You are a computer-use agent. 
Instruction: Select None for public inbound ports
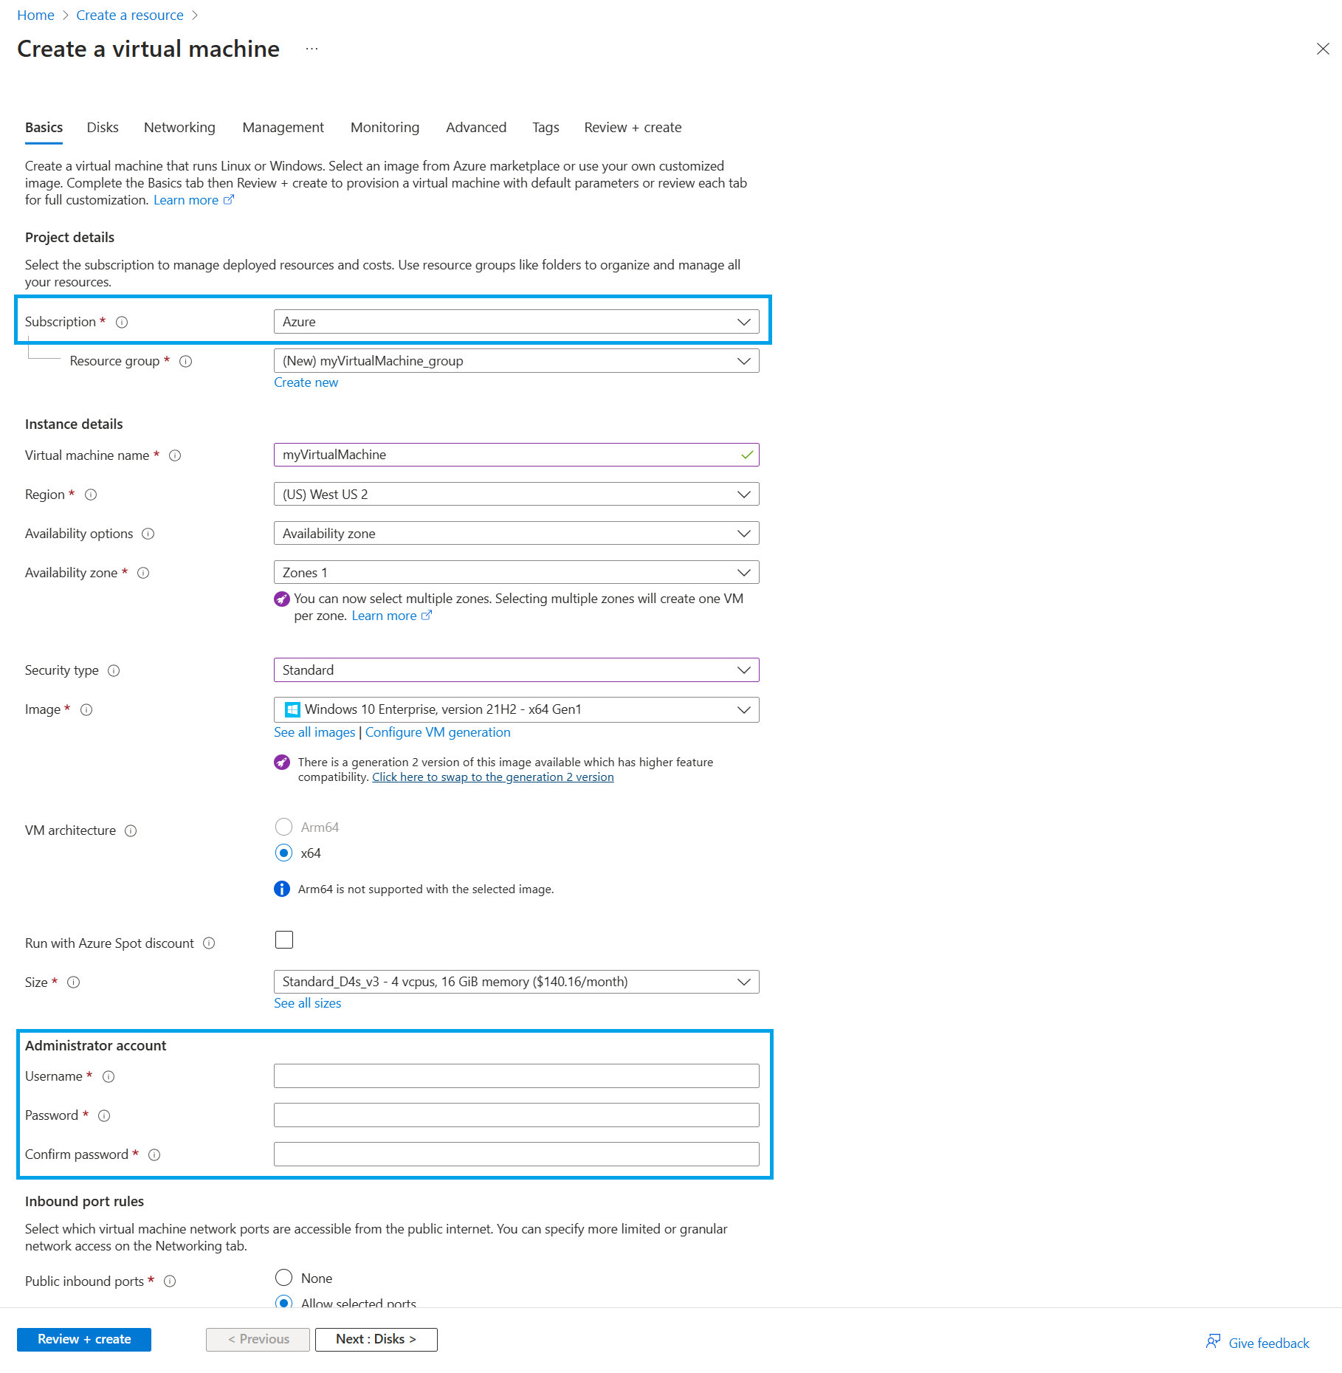click(x=283, y=1279)
